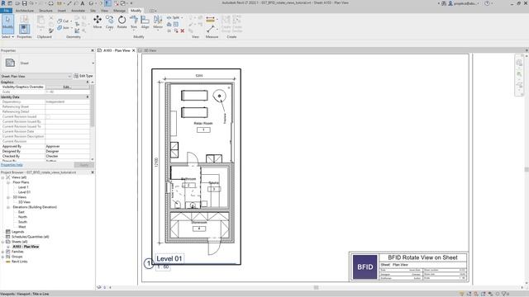
Task: Close the A103 - Plan View tab
Action: point(134,50)
